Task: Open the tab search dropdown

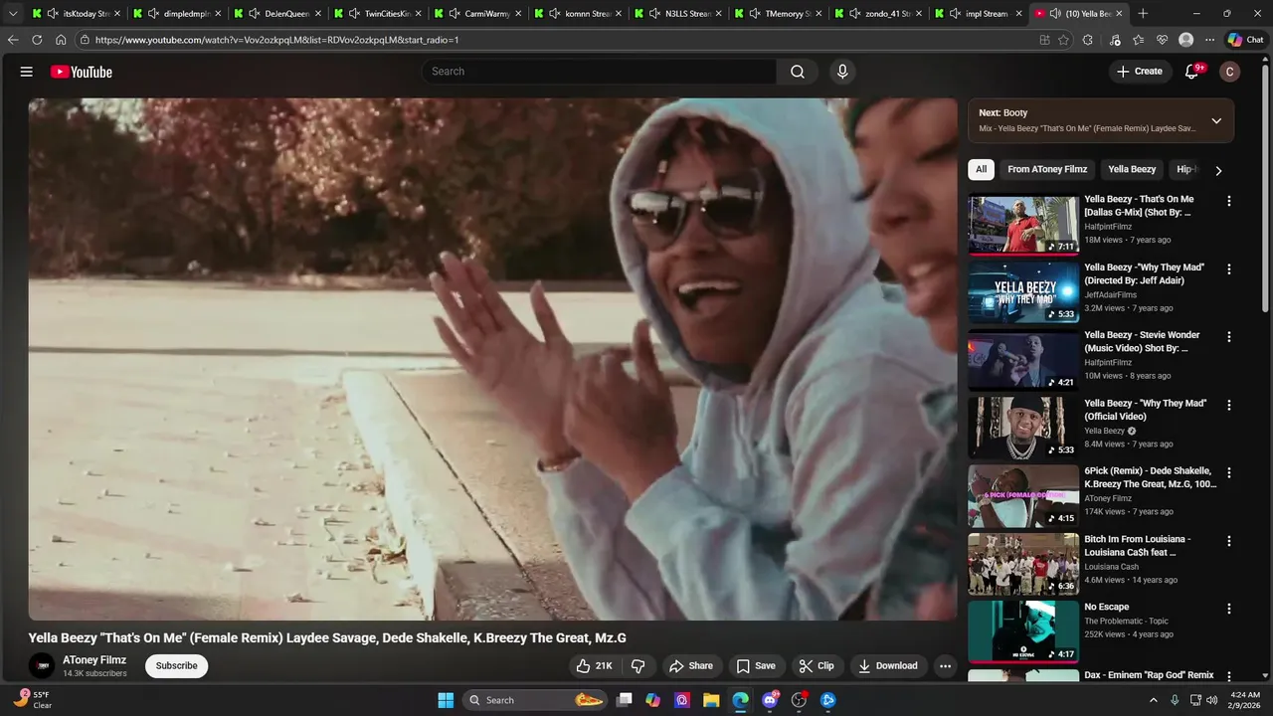Action: tap(13, 14)
